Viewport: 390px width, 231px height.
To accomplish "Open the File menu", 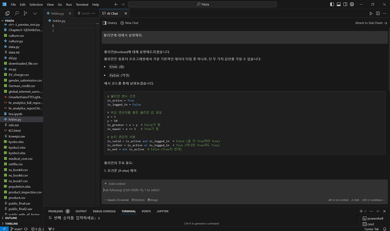I will pos(13,5).
